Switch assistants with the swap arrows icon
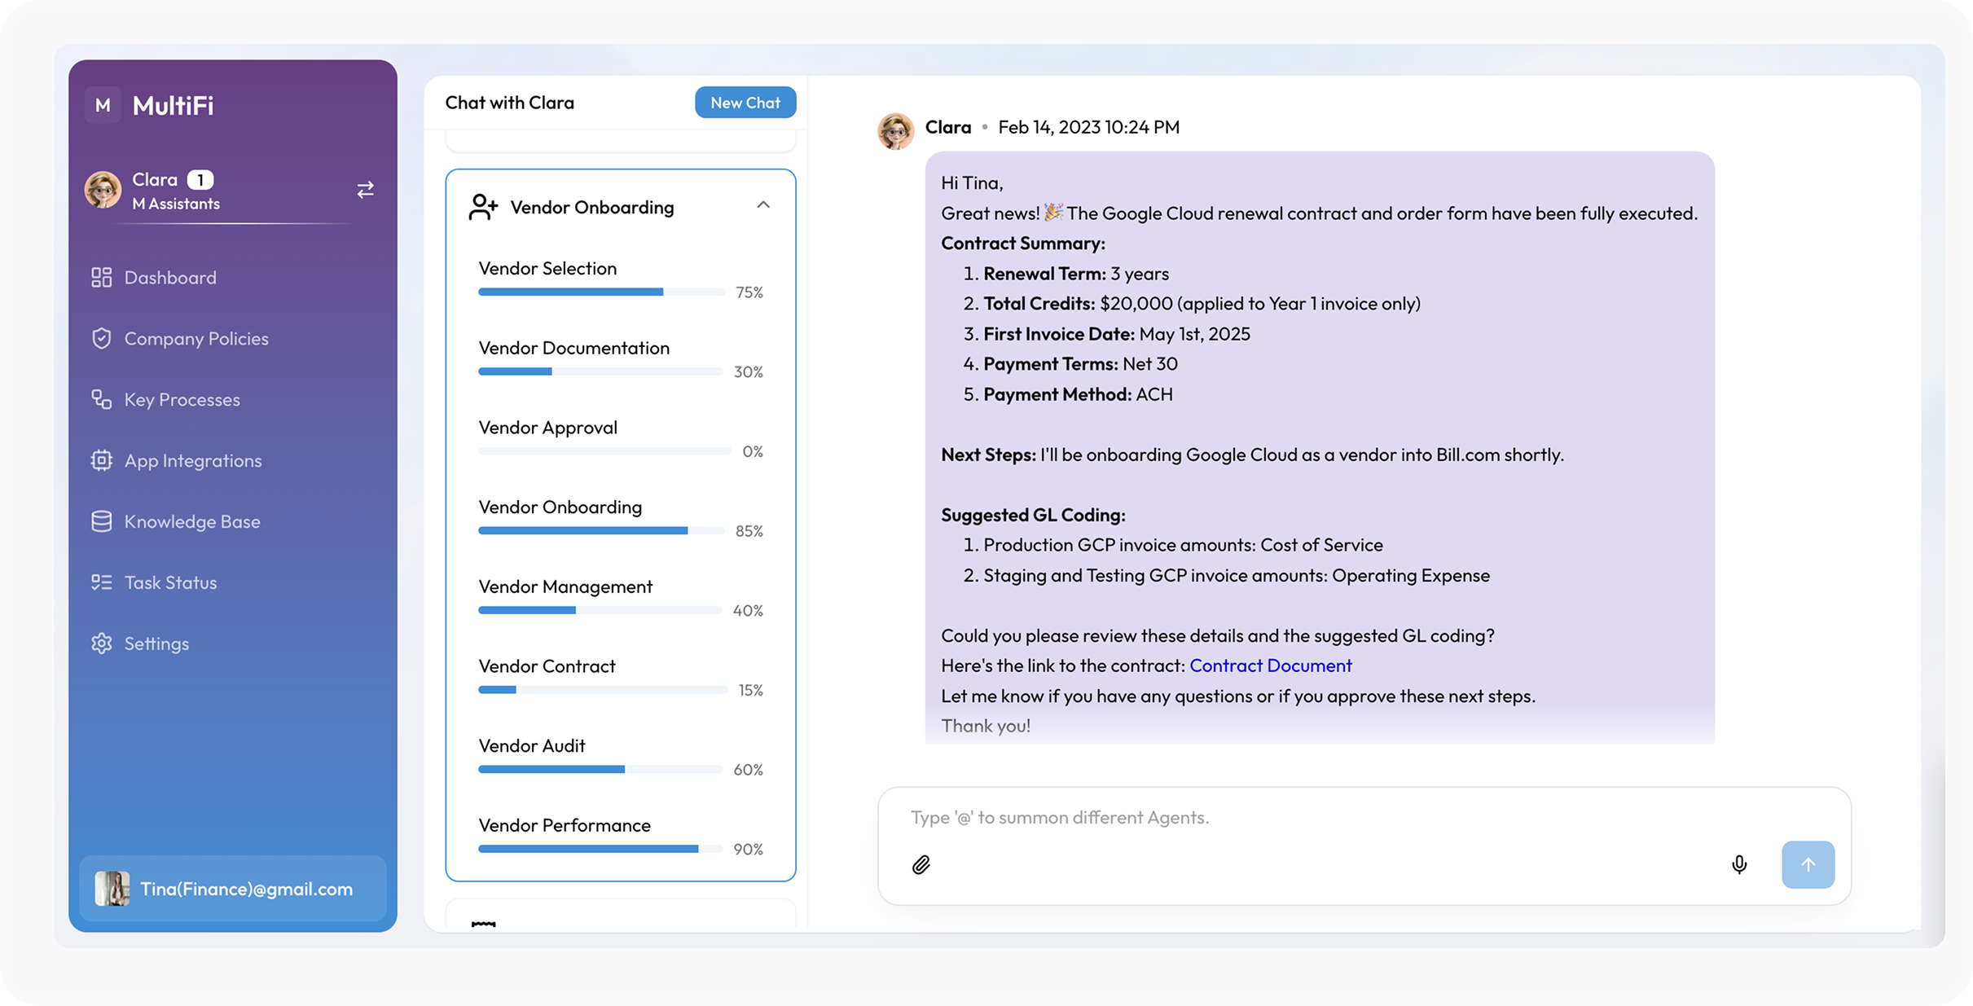The width and height of the screenshot is (1973, 1006). pos(365,190)
